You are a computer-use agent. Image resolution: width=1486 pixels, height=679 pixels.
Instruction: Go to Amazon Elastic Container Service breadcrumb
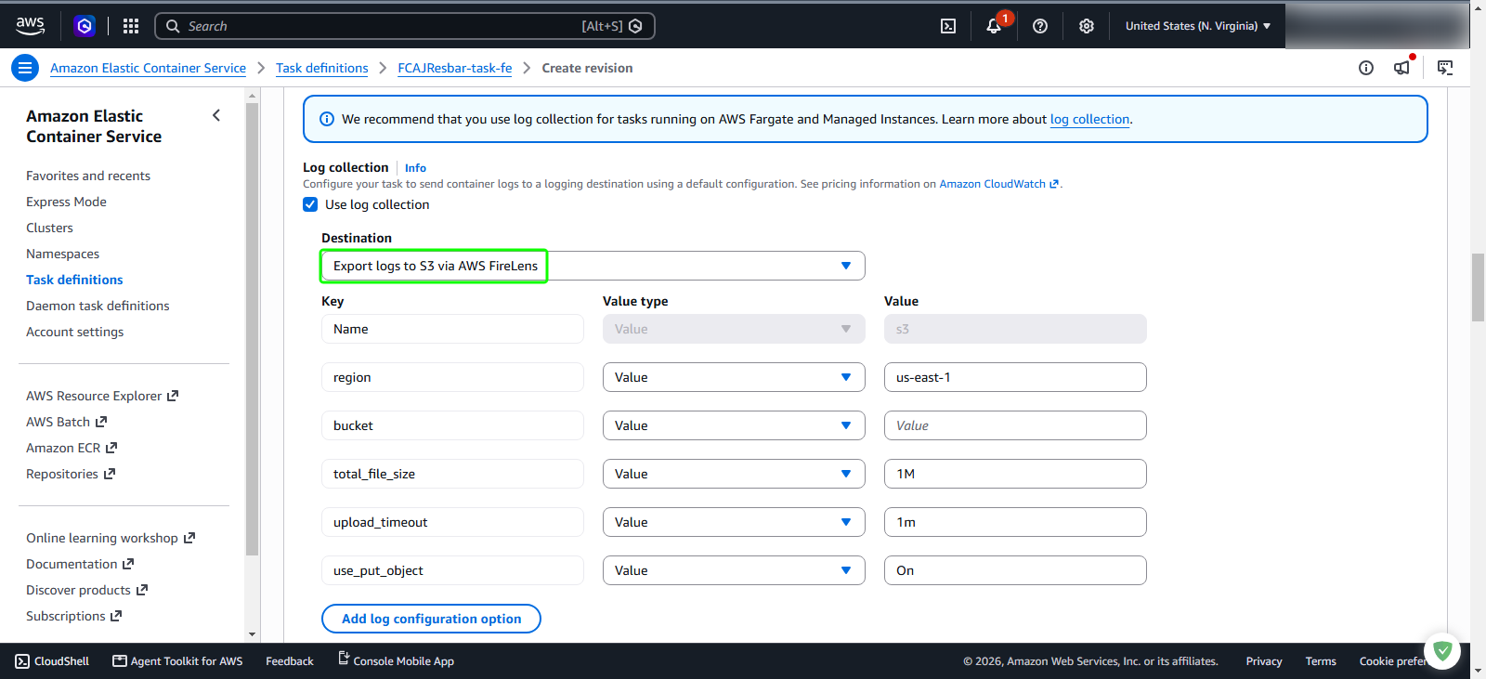point(148,68)
